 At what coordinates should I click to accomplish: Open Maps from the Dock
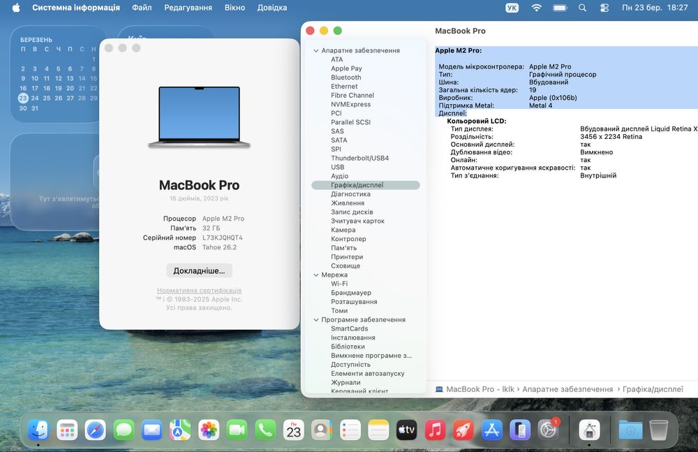point(180,430)
